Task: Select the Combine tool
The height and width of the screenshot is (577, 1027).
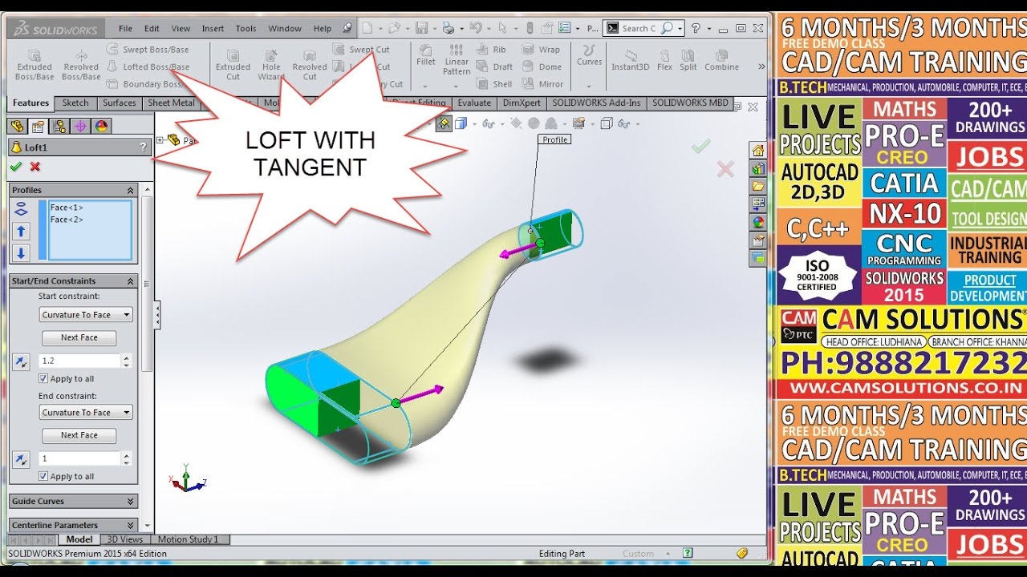Action: [x=721, y=59]
